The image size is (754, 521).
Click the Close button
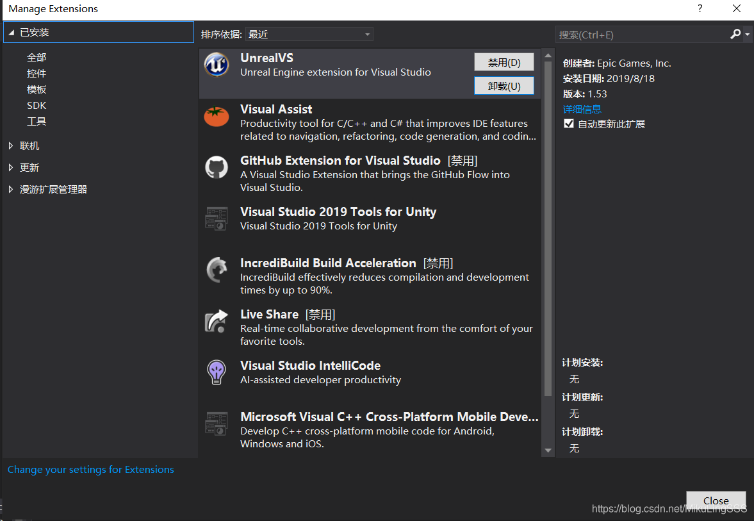(716, 500)
